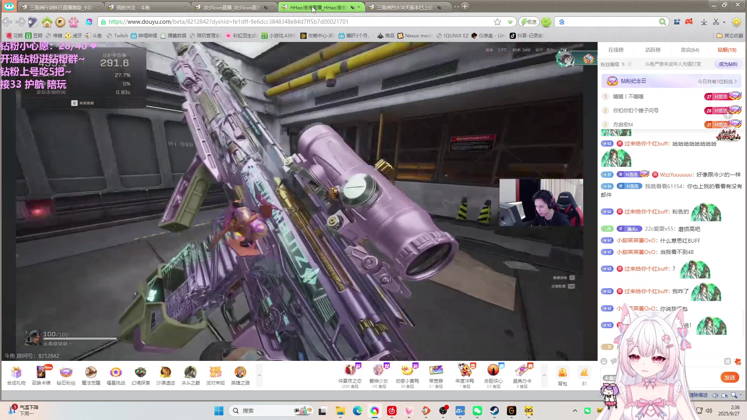Send the 仲夏夜之恋 gift
747x420 pixels.
click(x=350, y=375)
